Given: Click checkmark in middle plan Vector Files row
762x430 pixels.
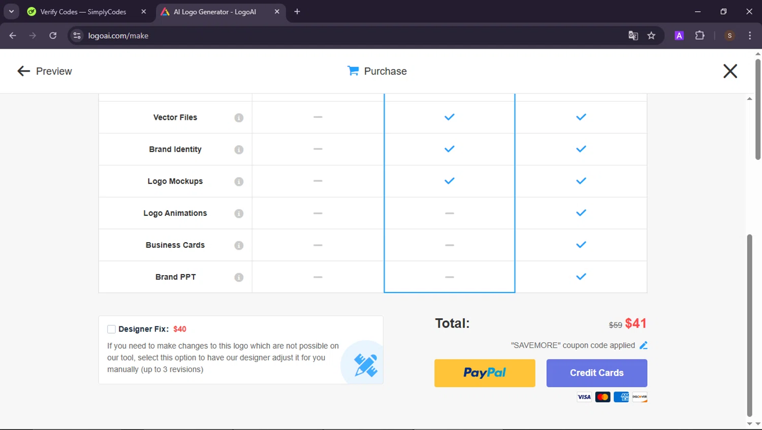Looking at the screenshot, I should [450, 117].
